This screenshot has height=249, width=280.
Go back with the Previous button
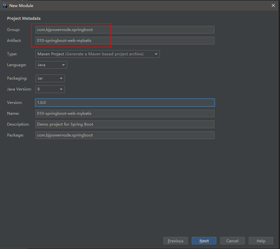click(175, 241)
